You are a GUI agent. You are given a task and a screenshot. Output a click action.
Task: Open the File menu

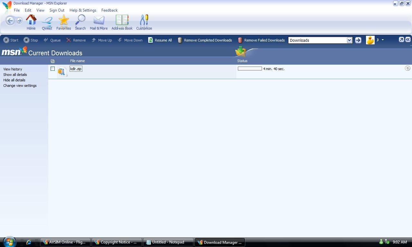coord(17,10)
